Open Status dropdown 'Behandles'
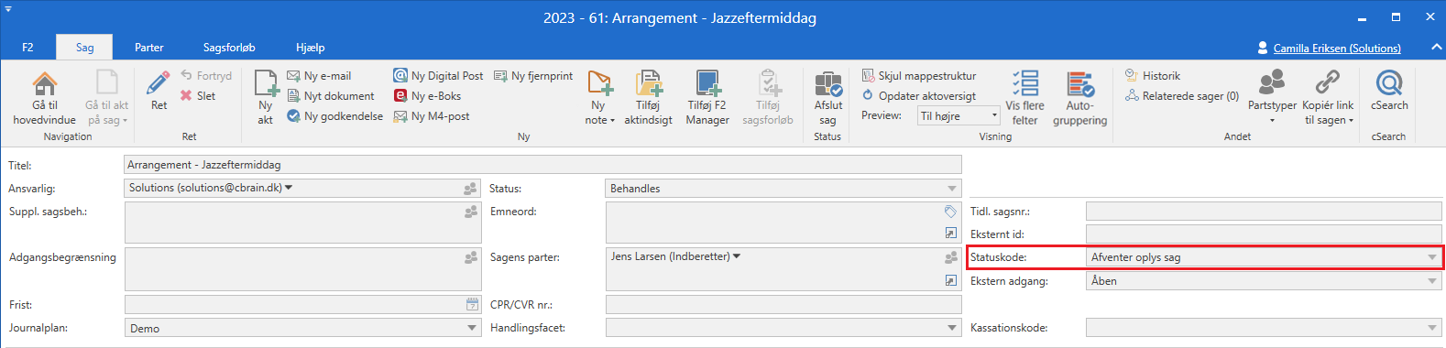Viewport: 1446px width, 348px height. pyautogui.click(x=952, y=189)
